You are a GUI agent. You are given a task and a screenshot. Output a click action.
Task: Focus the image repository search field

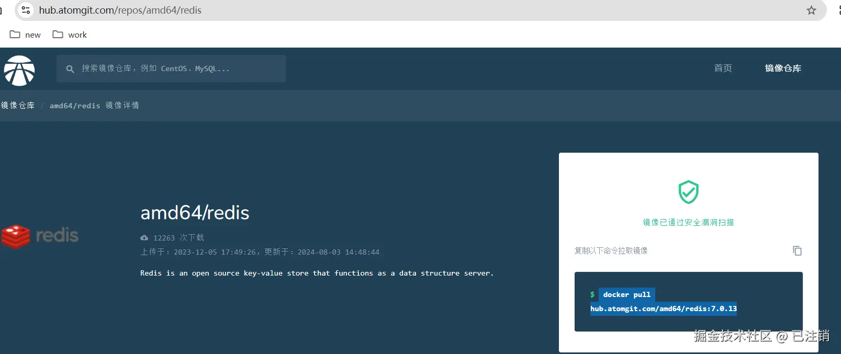[x=171, y=68]
